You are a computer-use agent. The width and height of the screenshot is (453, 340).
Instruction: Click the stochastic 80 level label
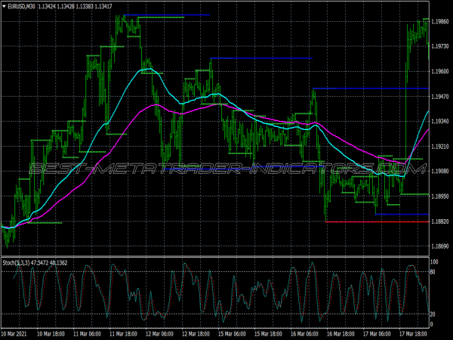point(433,272)
